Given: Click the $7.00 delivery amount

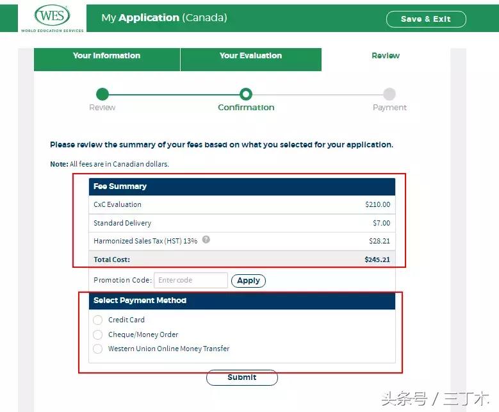Looking at the screenshot, I should click(382, 223).
